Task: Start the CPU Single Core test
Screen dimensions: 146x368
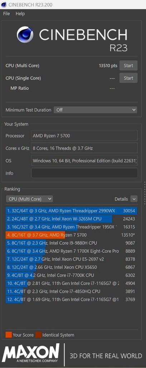Action: point(128,78)
